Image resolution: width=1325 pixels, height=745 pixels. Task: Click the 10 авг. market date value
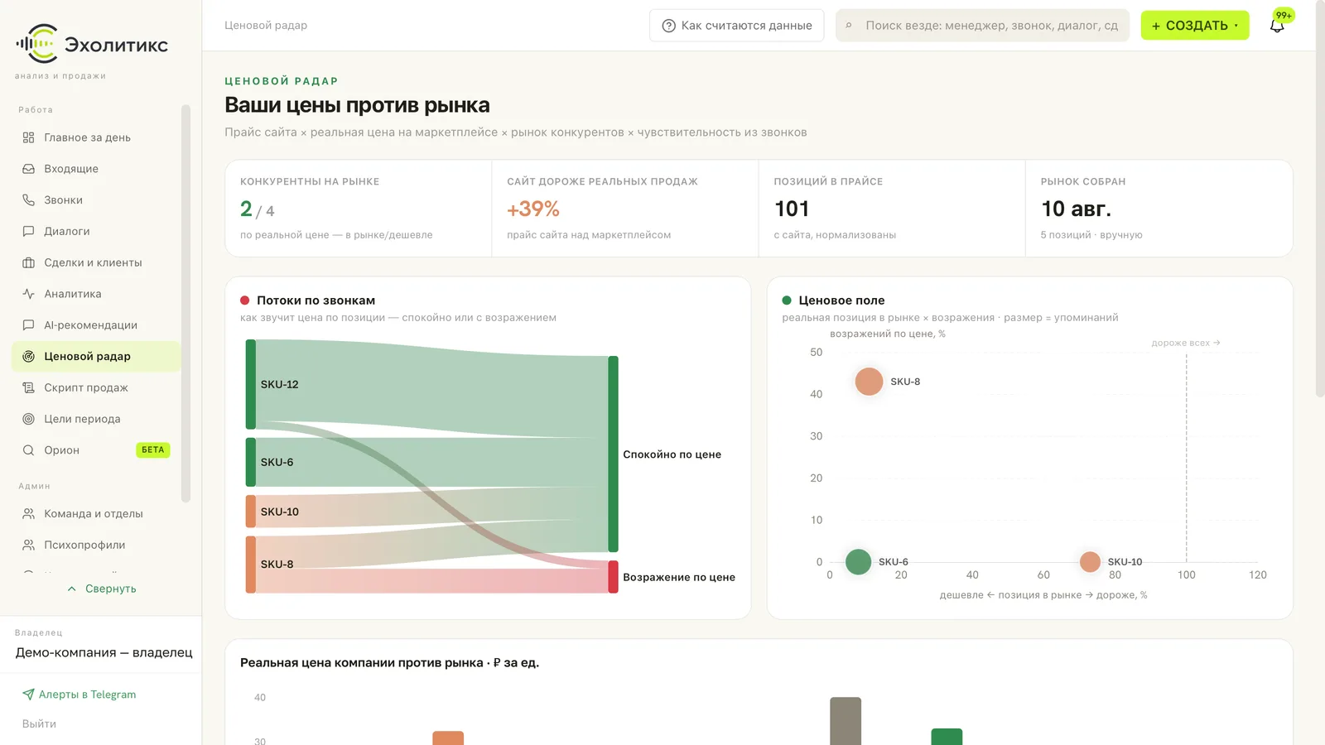1077,209
